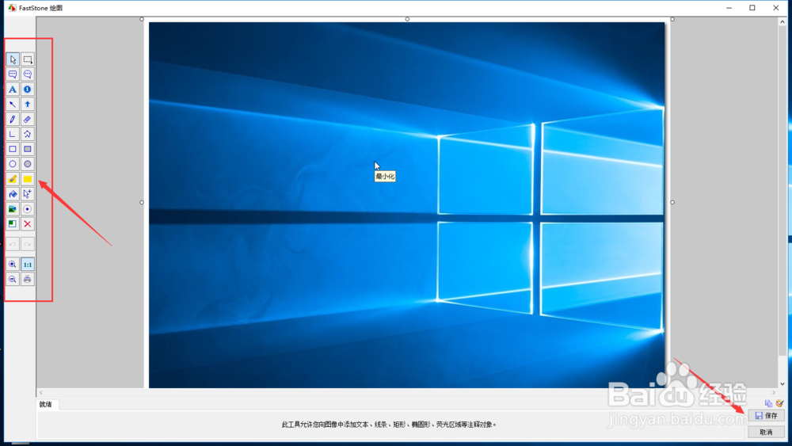The width and height of the screenshot is (792, 446).
Task: Click the zoom out magnifier
Action: (x=13, y=279)
